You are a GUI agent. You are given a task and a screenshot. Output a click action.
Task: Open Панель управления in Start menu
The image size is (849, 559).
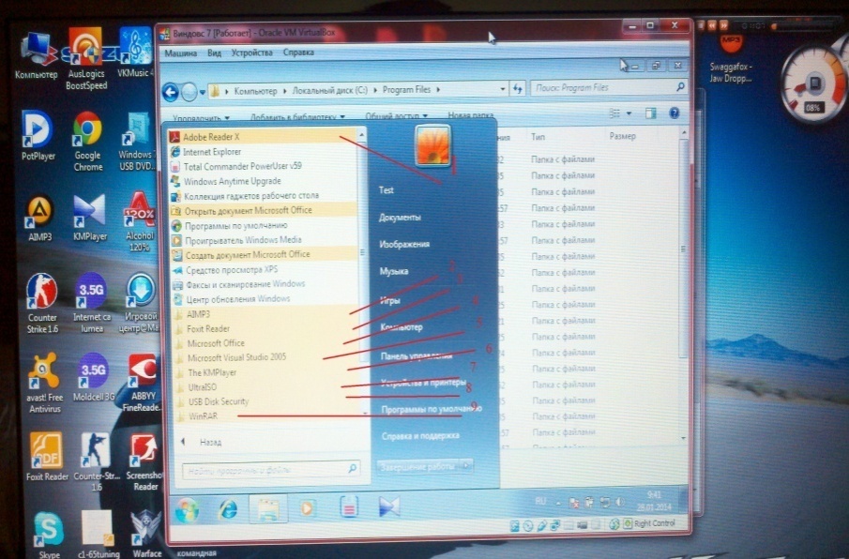point(417,355)
